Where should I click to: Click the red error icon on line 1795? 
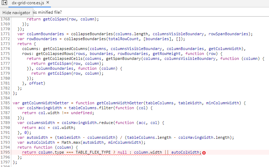click(204, 153)
